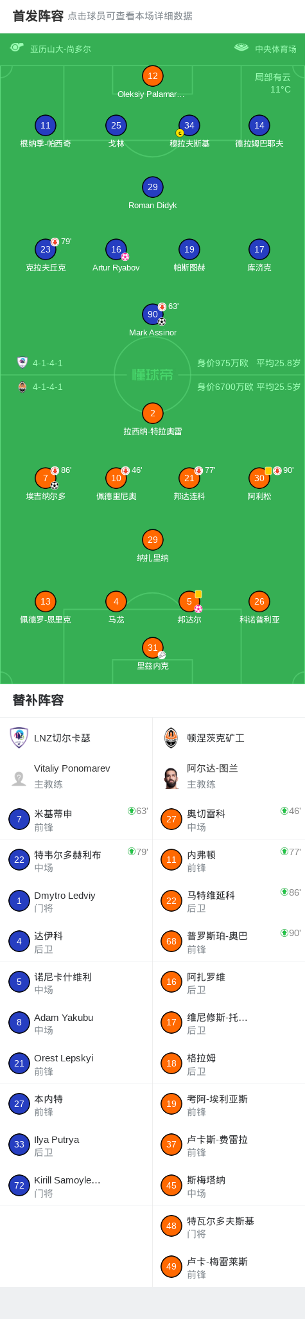The height and width of the screenshot is (1319, 305).
Task: Open player 30 阿利松 match data
Action: 259,478
